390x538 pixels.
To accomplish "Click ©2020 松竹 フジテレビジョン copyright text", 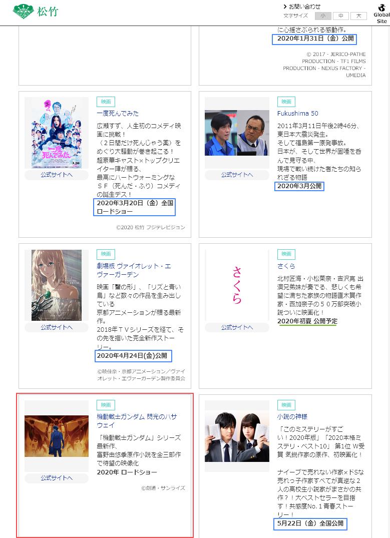I will [x=150, y=227].
